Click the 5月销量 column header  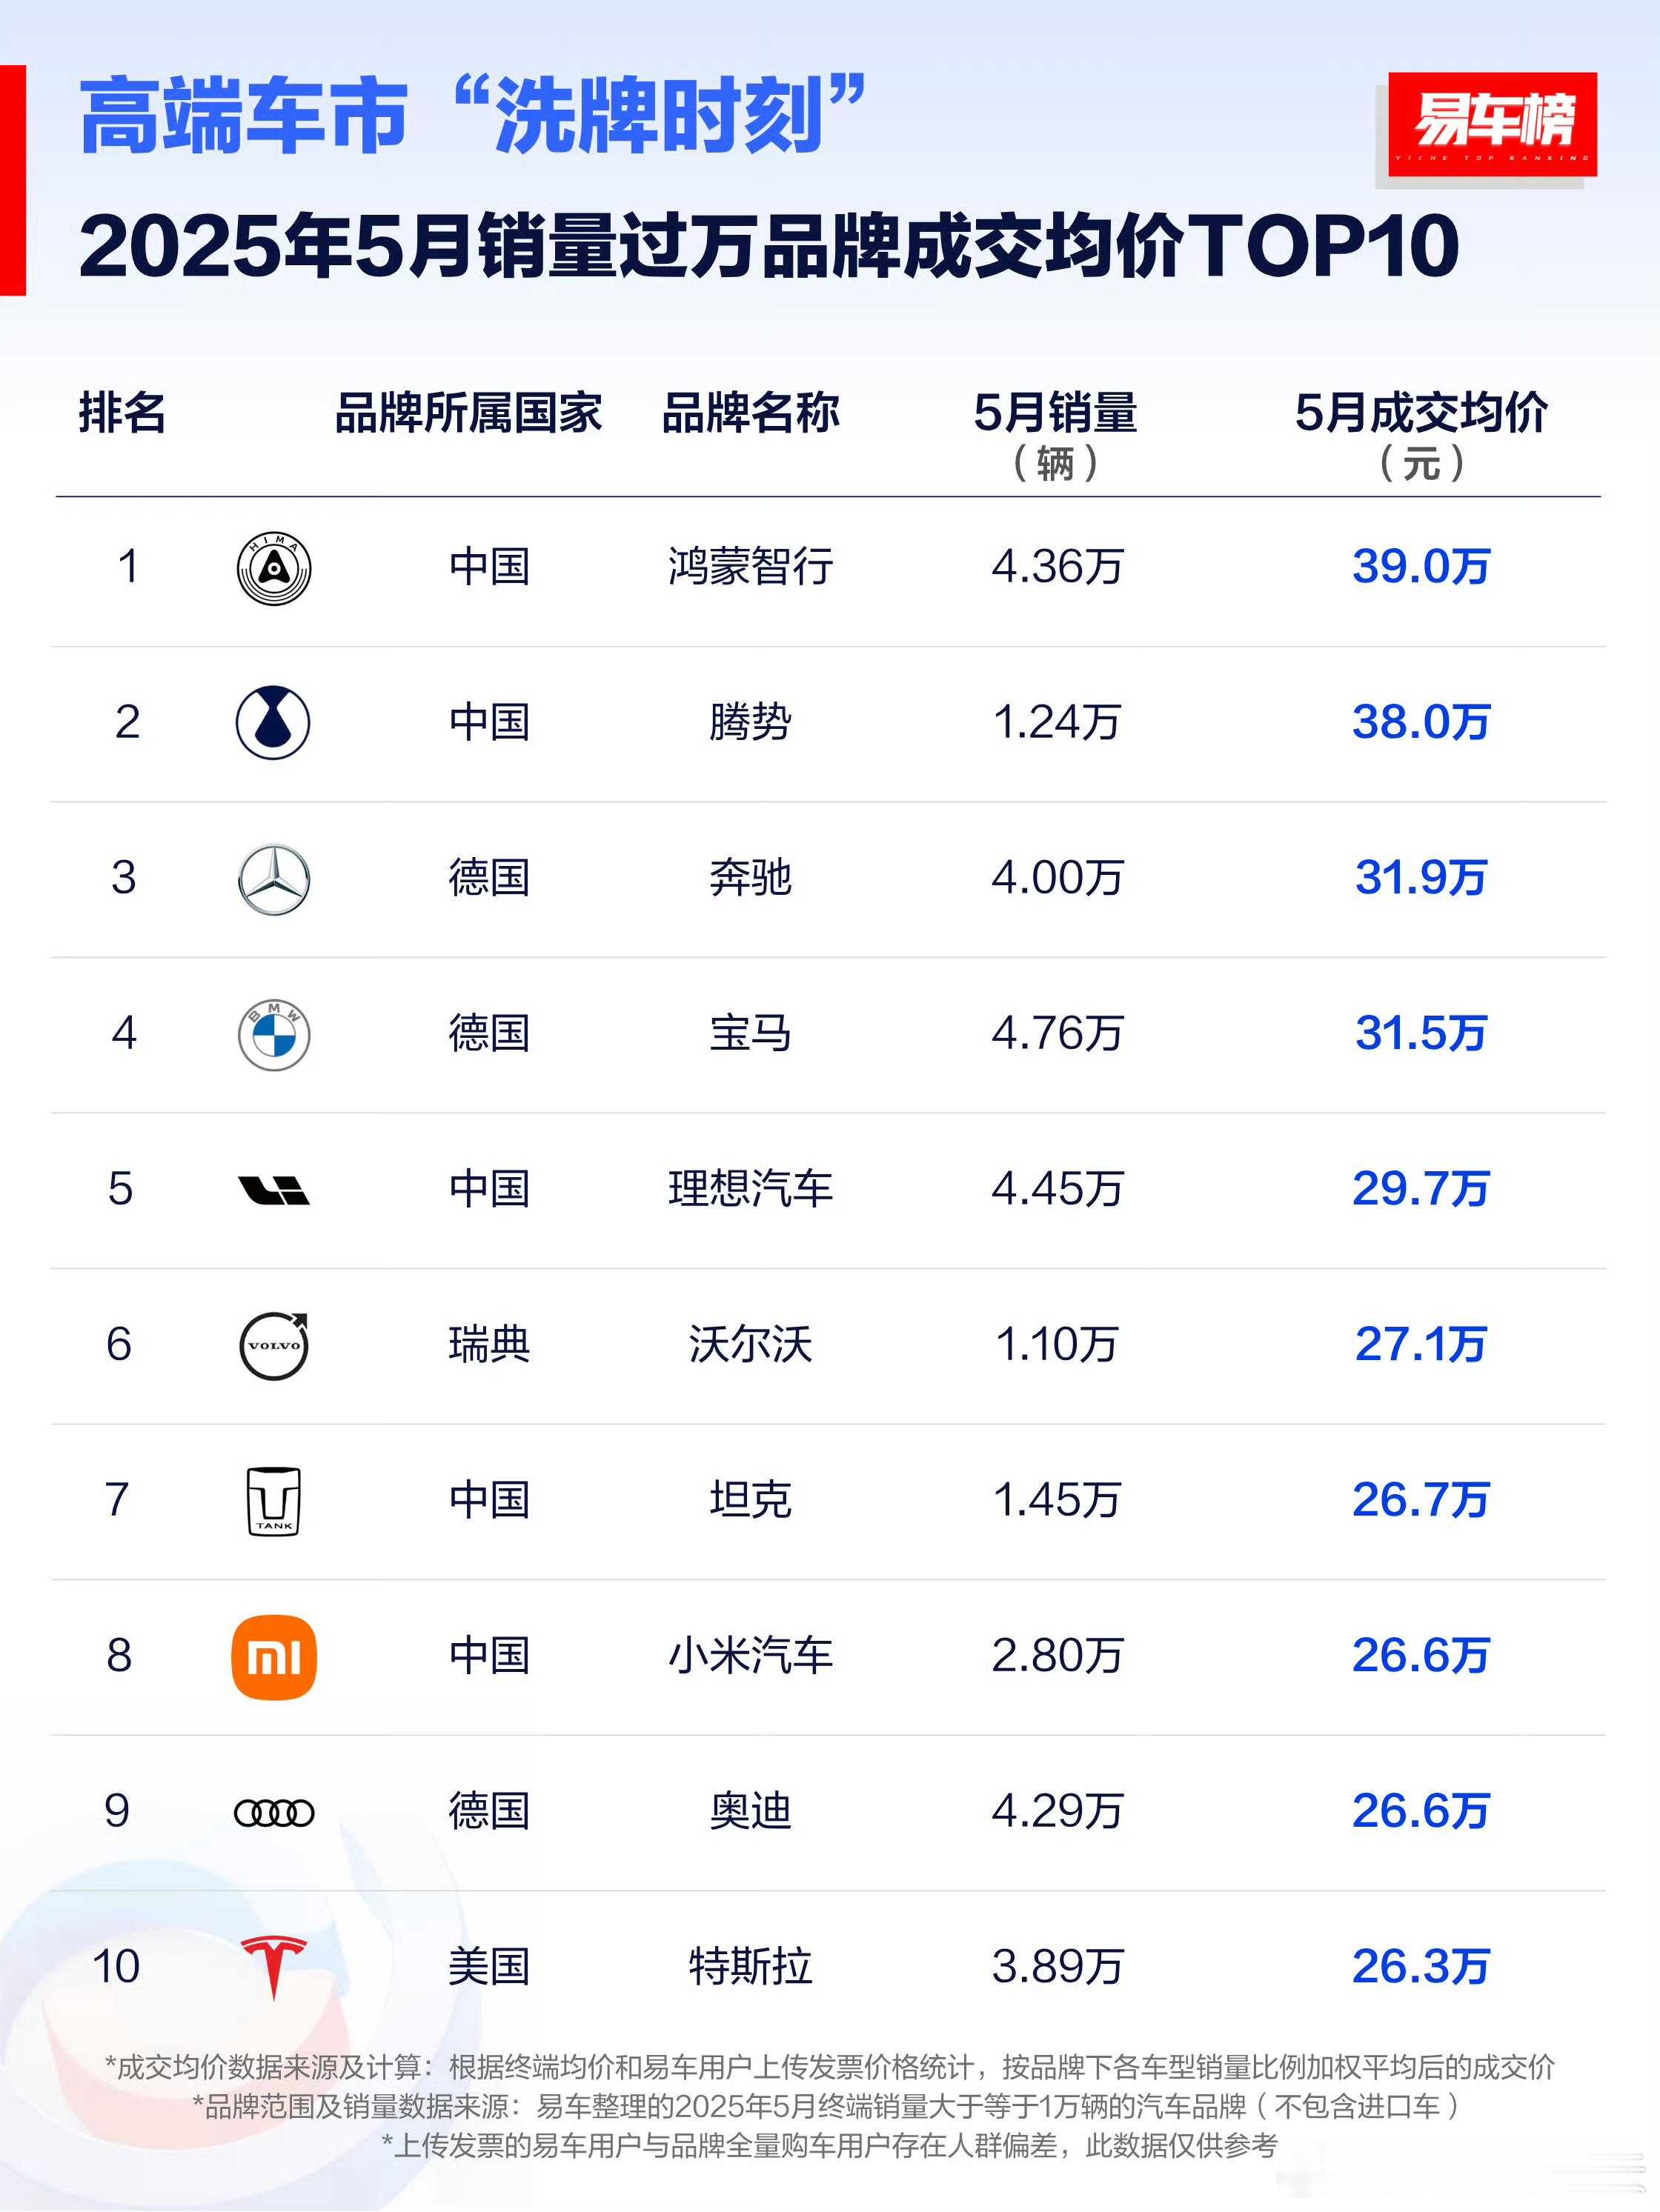1055,413
